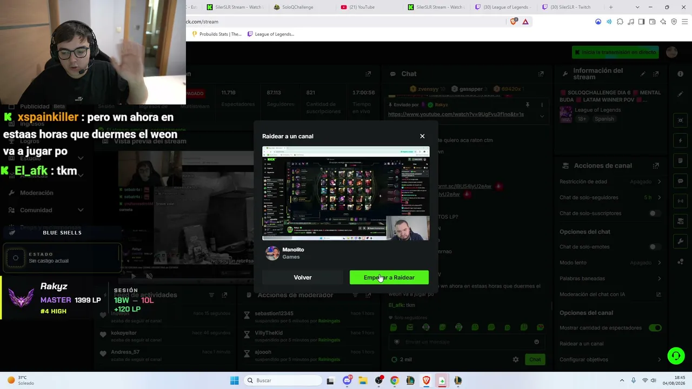Viewport: 692px width, 389px height.
Task: Edit stream info with pencil icon
Action: (x=643, y=74)
